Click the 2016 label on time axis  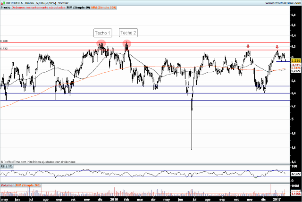[114, 199]
